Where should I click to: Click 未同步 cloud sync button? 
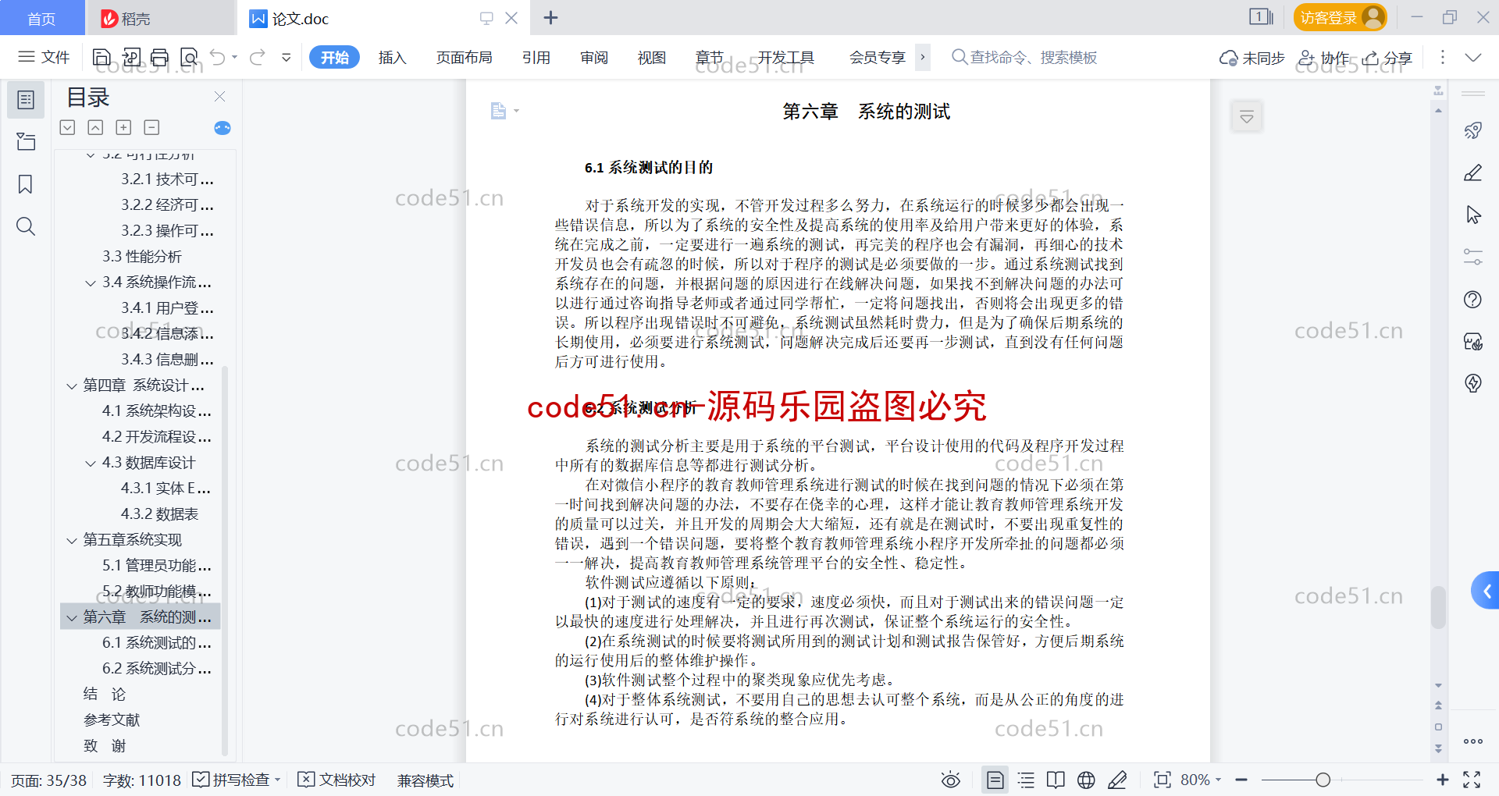(1252, 58)
